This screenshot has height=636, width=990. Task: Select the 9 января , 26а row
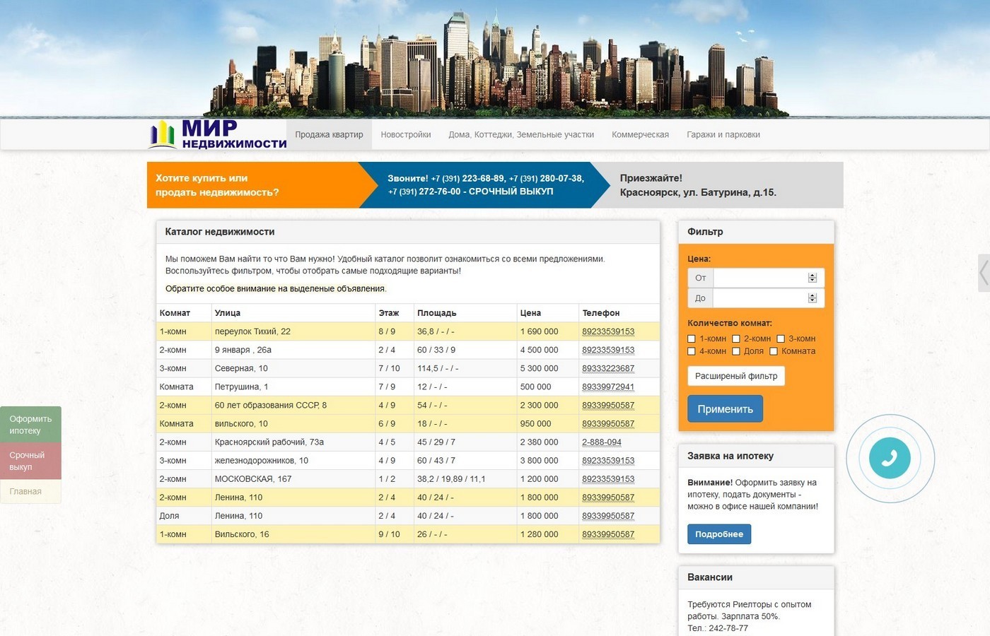pyautogui.click(x=408, y=350)
